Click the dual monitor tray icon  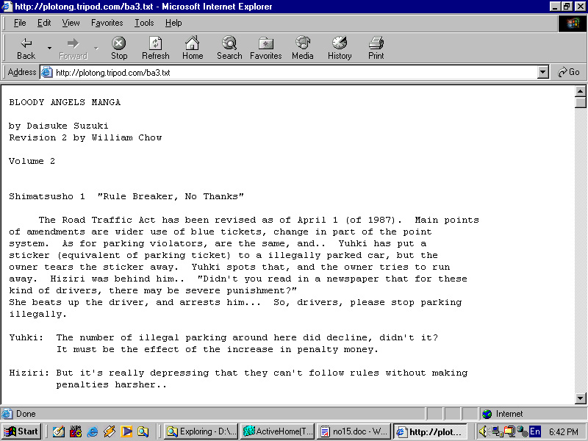[x=509, y=431]
